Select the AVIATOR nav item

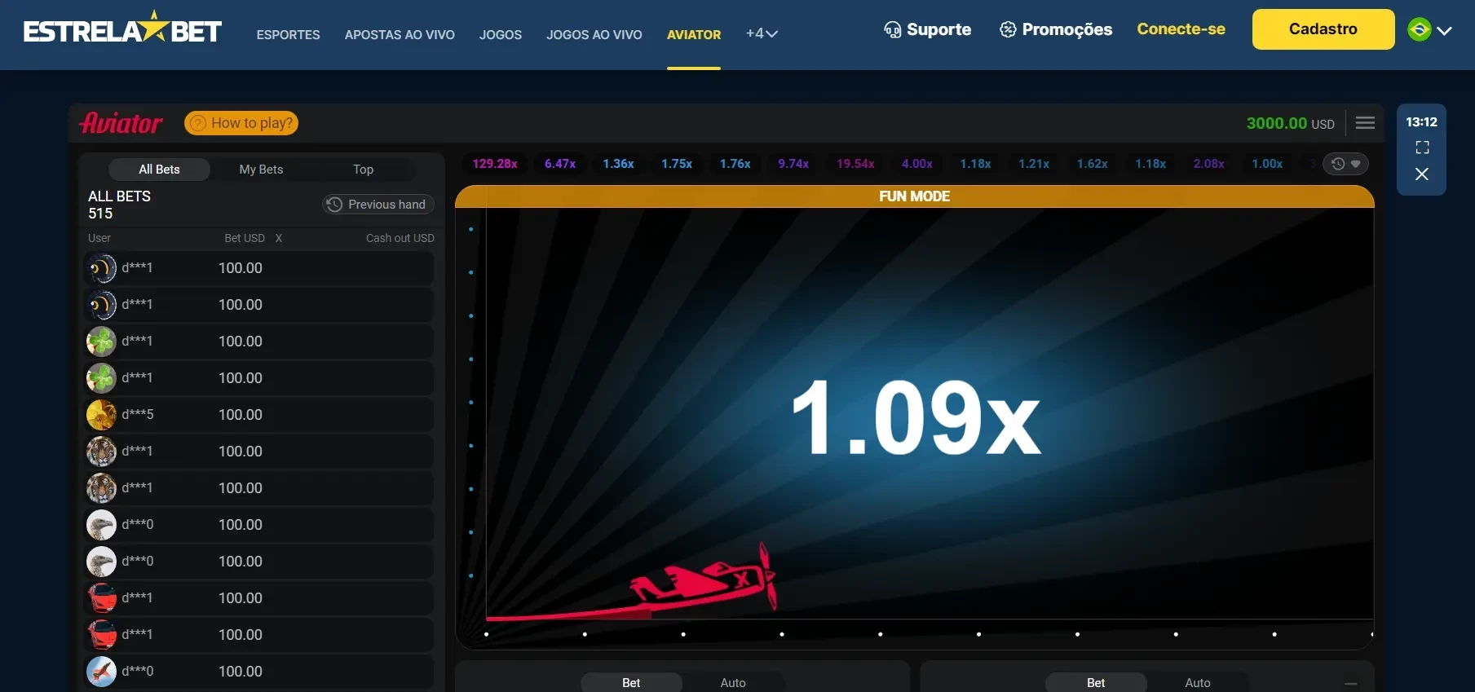point(694,34)
